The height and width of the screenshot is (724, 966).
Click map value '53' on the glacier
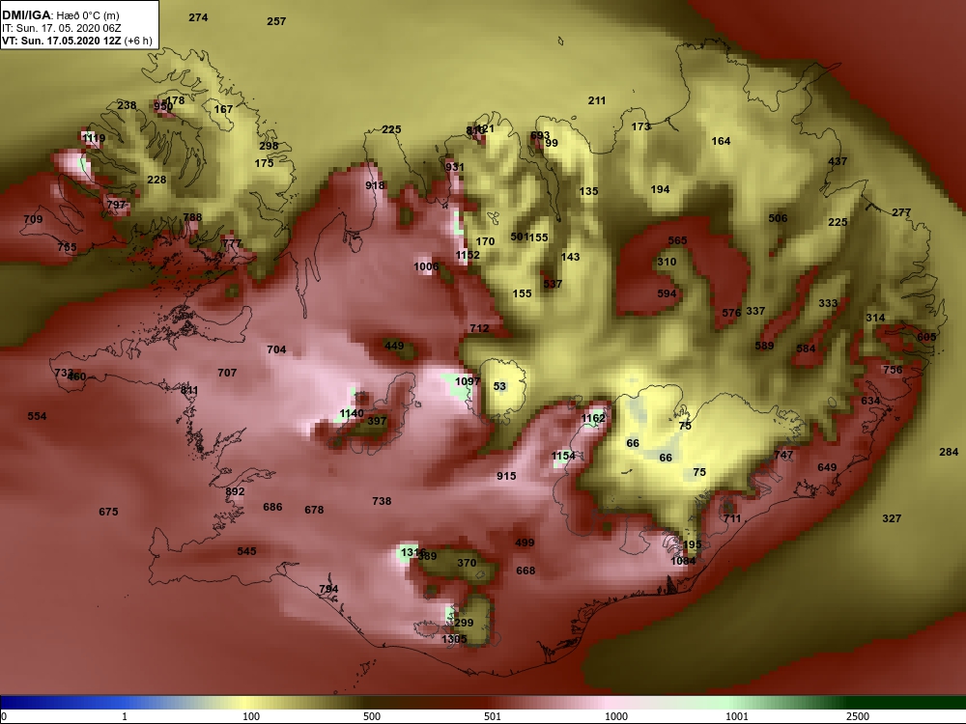point(499,387)
